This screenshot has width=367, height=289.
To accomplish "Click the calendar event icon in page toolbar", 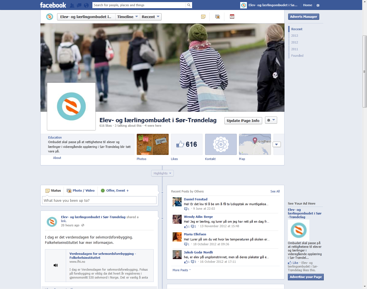I will (x=232, y=17).
